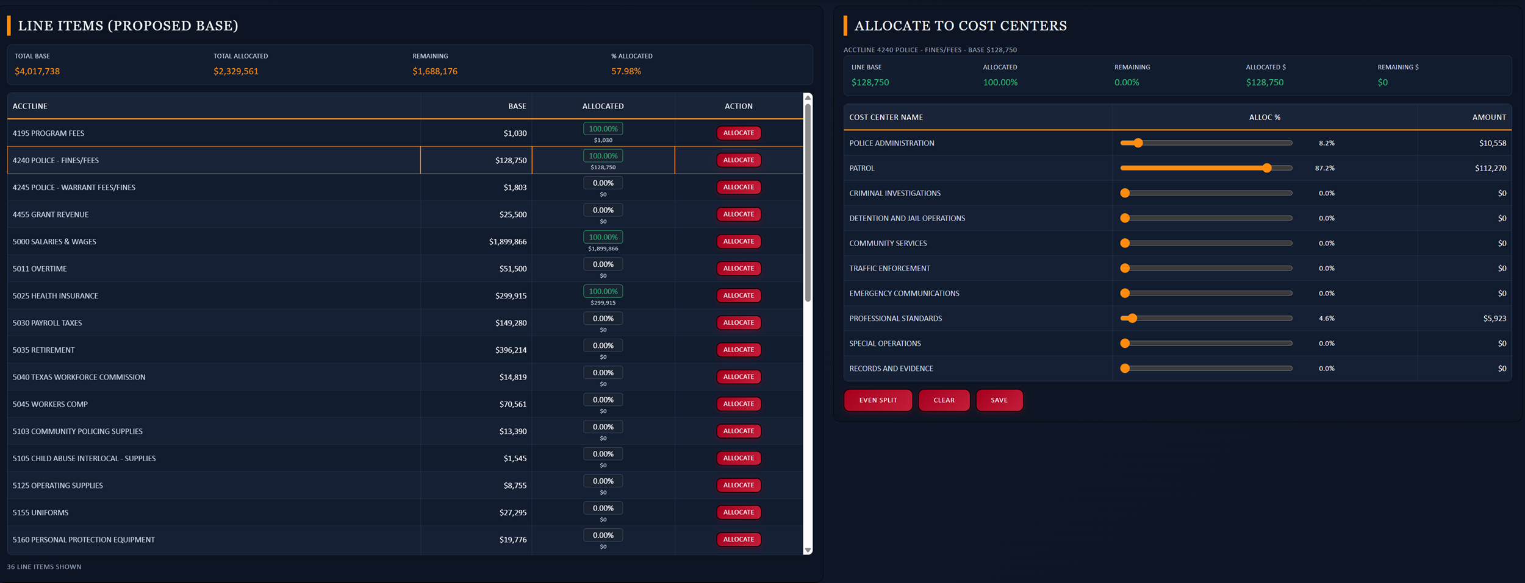Click the 0.00% badge for 5035 Retirement

[603, 345]
